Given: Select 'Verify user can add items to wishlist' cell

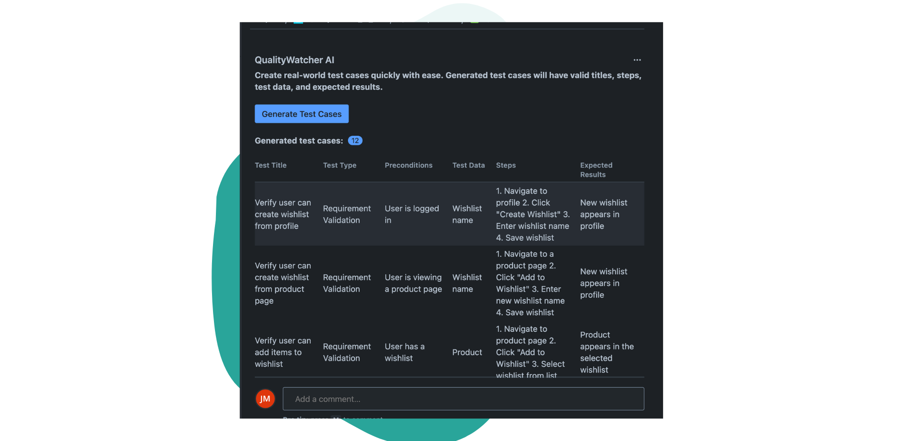Looking at the screenshot, I should 283,352.
